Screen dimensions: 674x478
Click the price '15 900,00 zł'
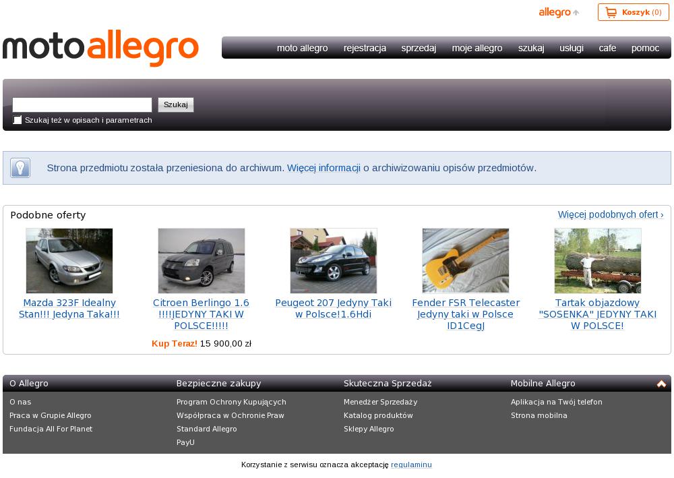point(226,343)
